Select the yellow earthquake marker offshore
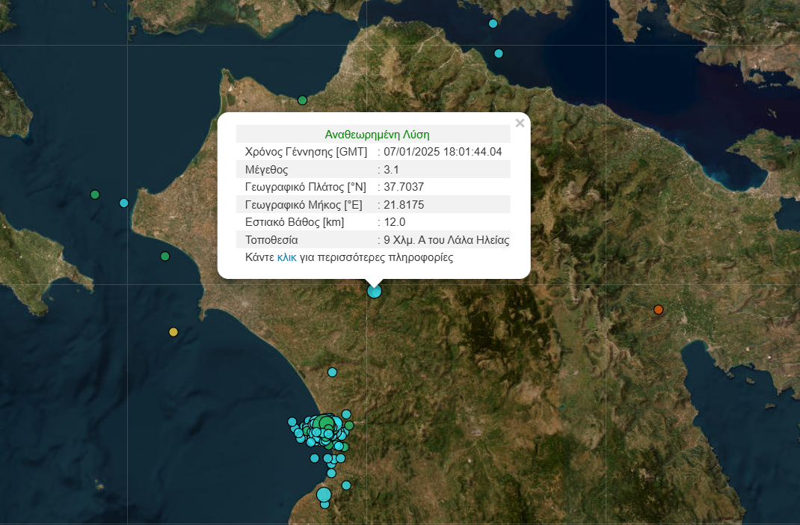 tap(173, 332)
